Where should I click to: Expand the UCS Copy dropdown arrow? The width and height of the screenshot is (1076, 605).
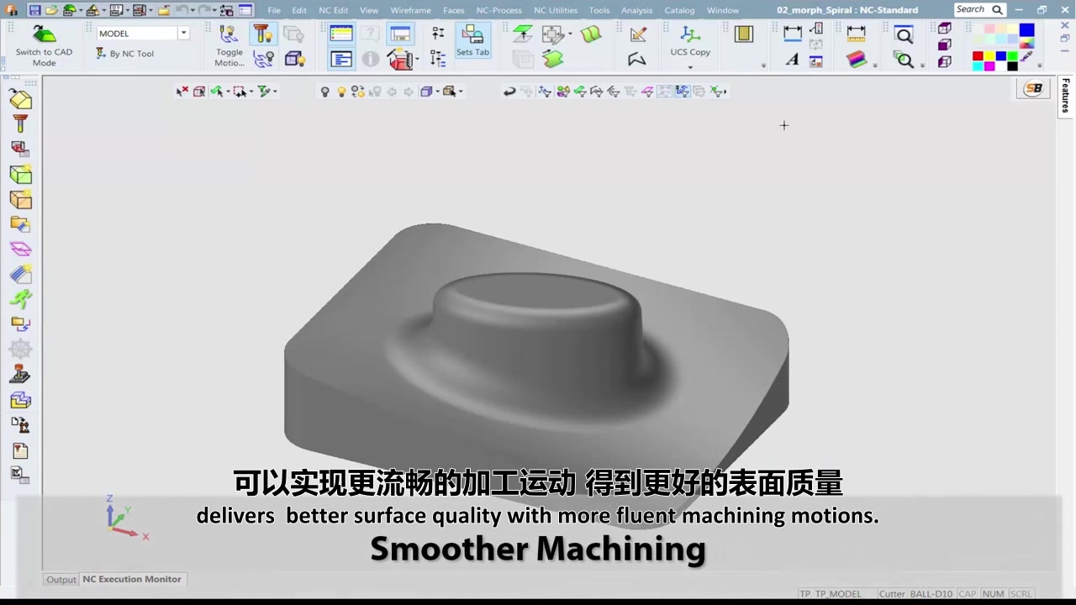(x=690, y=66)
